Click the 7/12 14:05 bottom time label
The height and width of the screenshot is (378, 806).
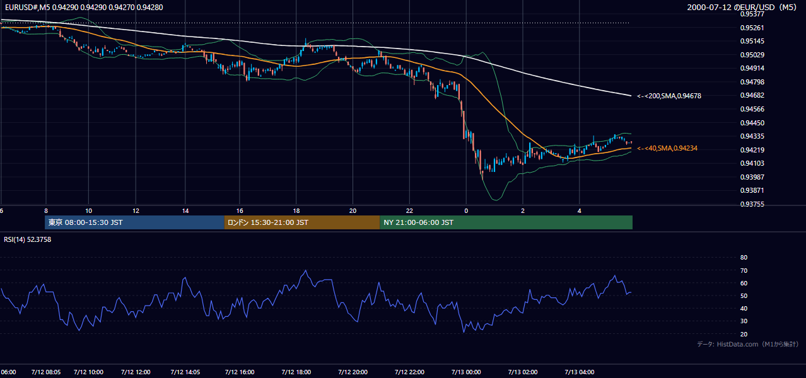[185, 372]
